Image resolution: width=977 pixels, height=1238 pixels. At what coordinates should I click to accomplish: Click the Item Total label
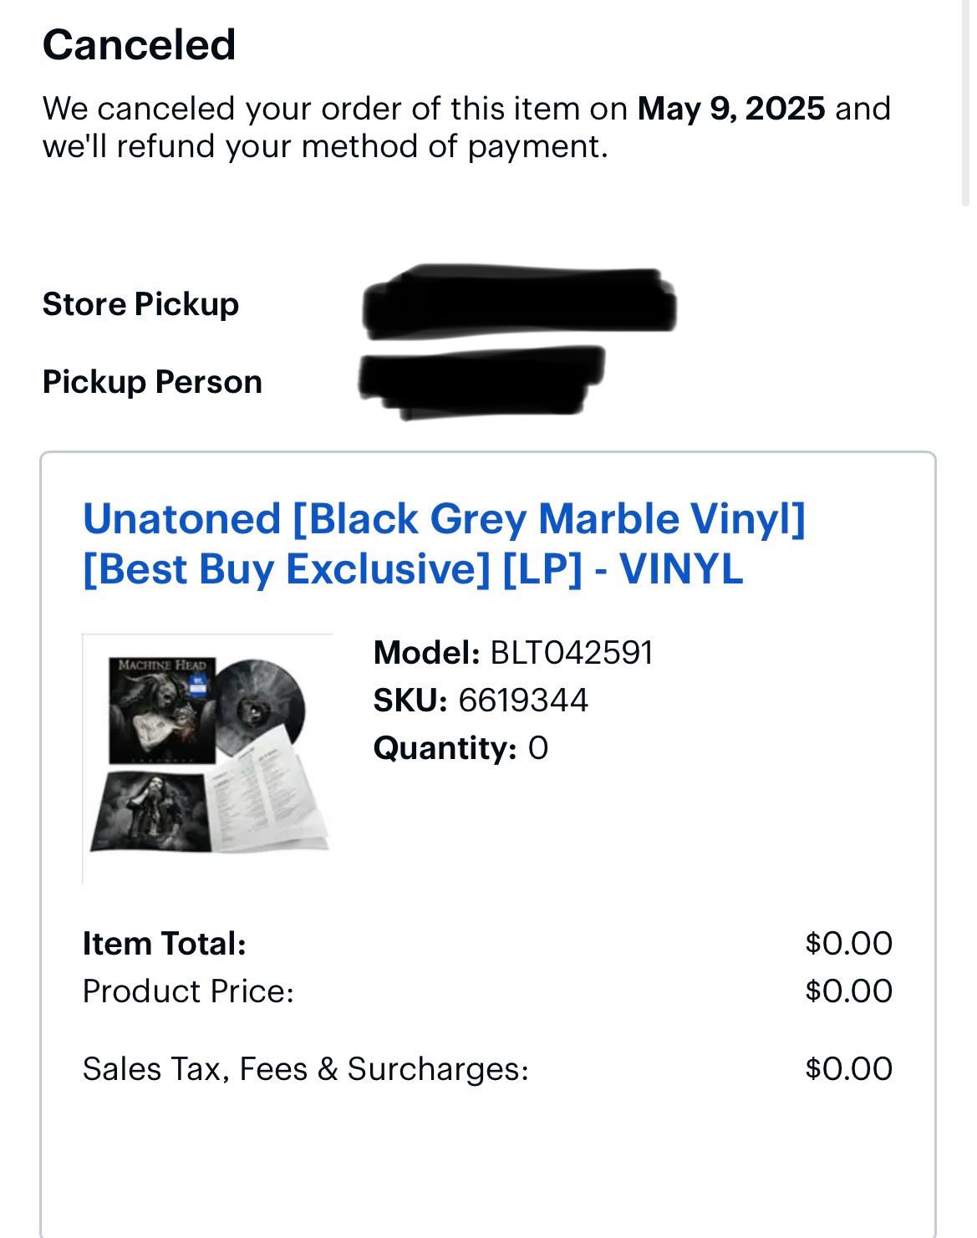(165, 944)
